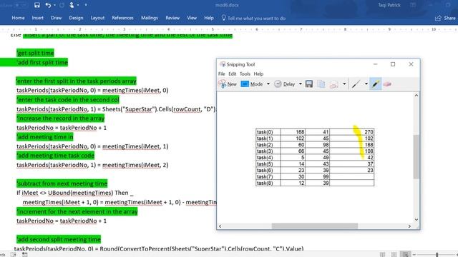The height and width of the screenshot is (257, 458).
Task: Open the Insert ribbon tab
Action: [38, 18]
